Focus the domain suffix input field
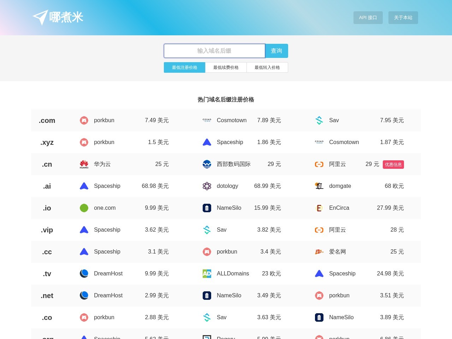Image resolution: width=452 pixels, height=339 pixels. [214, 51]
